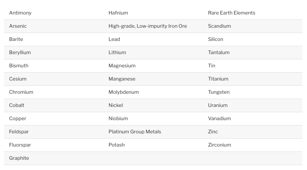
Task: Select the Scandium cell
Action: coord(220,26)
